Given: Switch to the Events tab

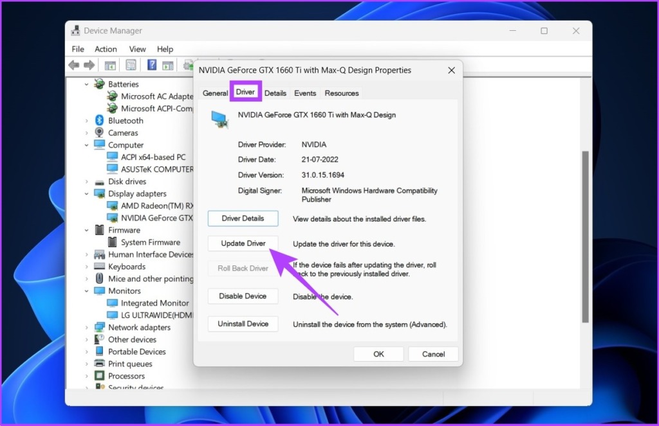Looking at the screenshot, I should [304, 93].
